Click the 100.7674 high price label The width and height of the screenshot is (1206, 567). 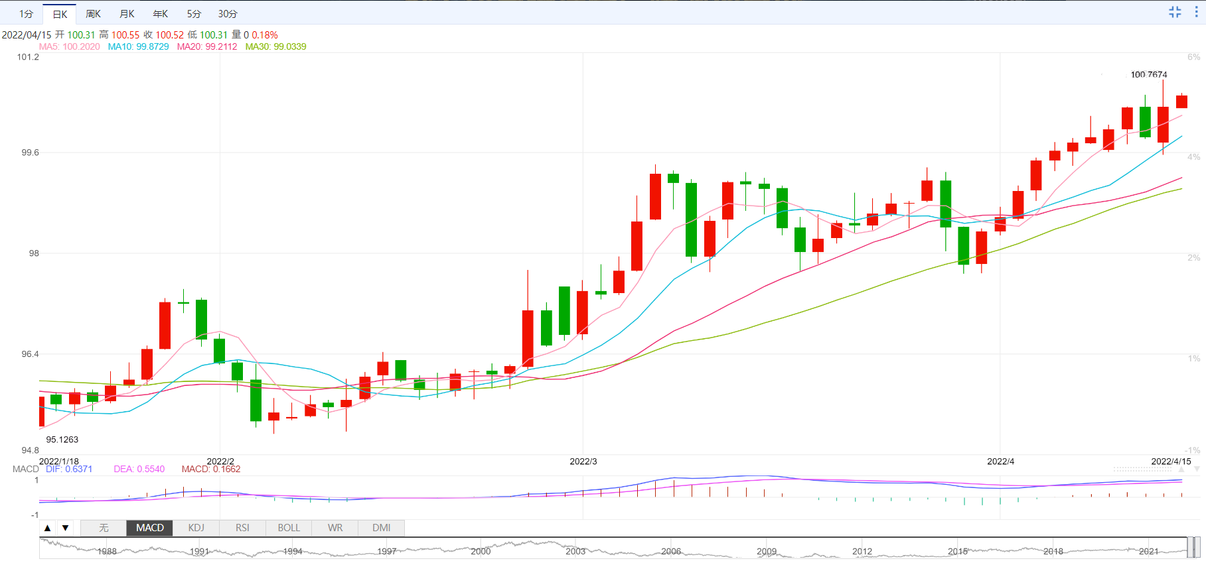[x=1149, y=74]
